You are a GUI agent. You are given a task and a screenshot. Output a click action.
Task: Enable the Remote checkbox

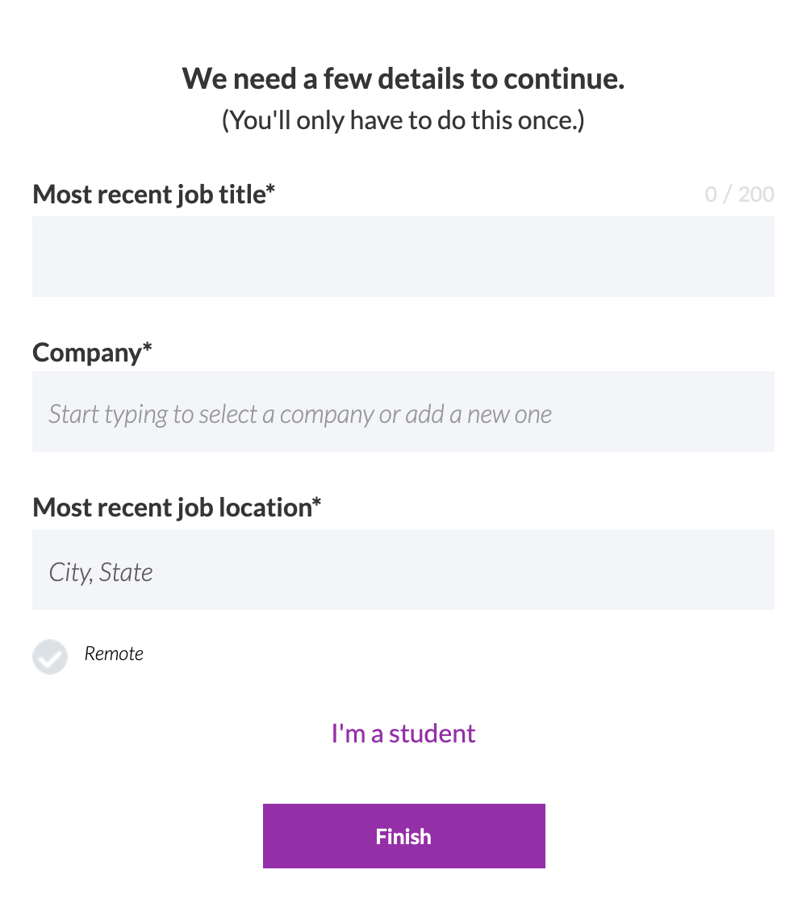50,657
